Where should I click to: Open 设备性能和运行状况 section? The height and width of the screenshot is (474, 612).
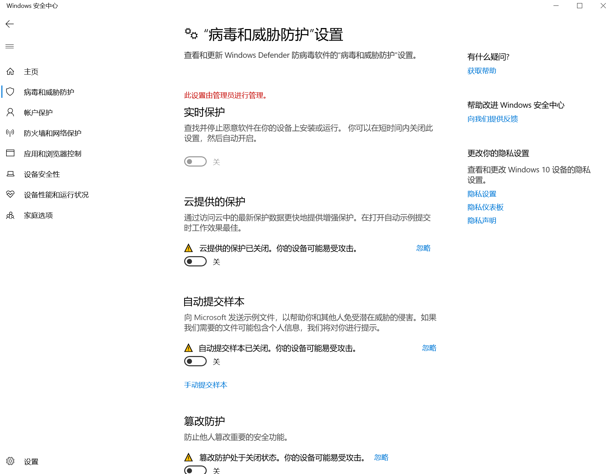point(56,195)
